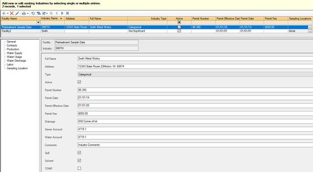Go to previous record arrow icon
This screenshot has height=172, width=313.
57,13
